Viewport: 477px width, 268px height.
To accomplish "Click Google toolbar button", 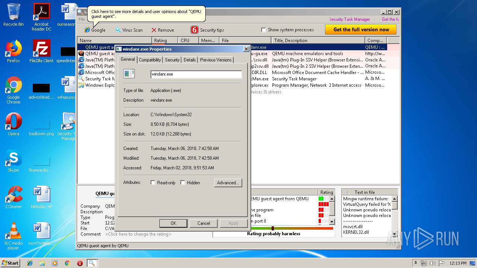I will (95, 30).
